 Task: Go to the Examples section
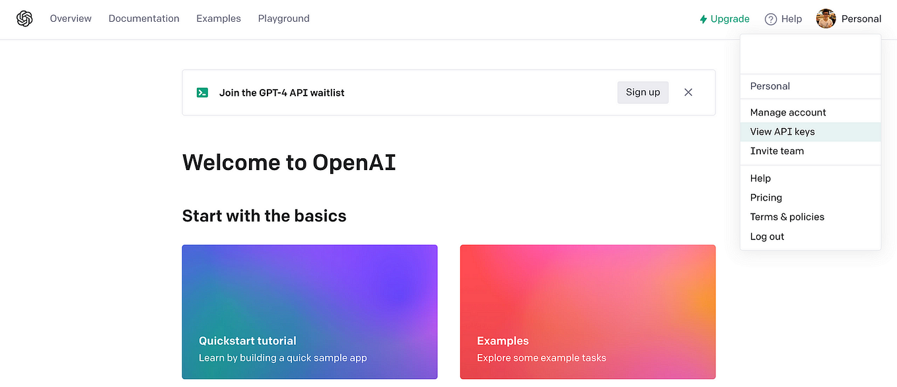pyautogui.click(x=219, y=18)
